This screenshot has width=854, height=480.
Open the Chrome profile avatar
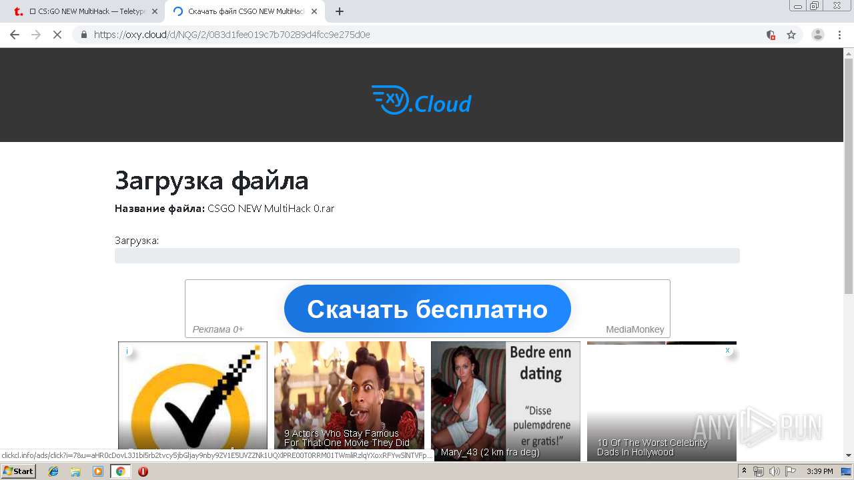click(x=818, y=35)
